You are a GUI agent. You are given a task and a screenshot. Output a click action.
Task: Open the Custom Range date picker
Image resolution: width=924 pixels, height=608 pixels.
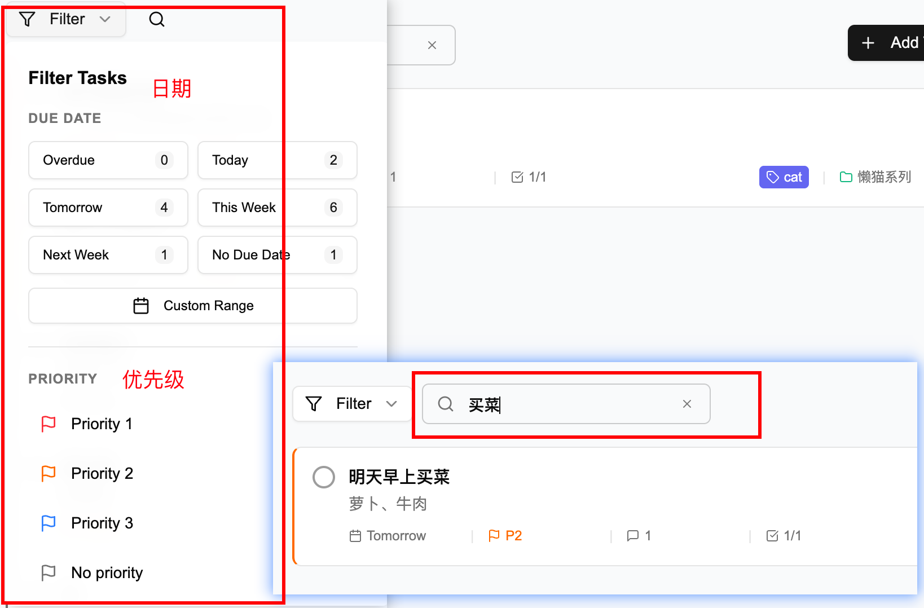tap(193, 306)
